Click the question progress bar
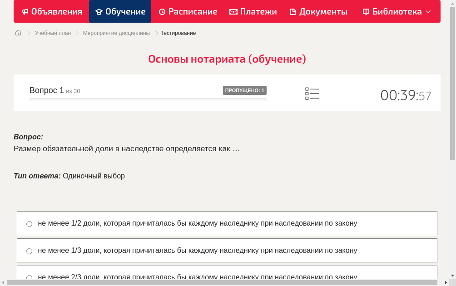 [148, 99]
